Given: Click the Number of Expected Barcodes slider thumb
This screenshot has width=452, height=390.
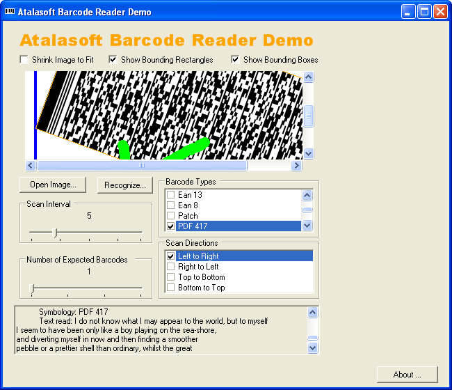Looking at the screenshot, I should (x=32, y=288).
